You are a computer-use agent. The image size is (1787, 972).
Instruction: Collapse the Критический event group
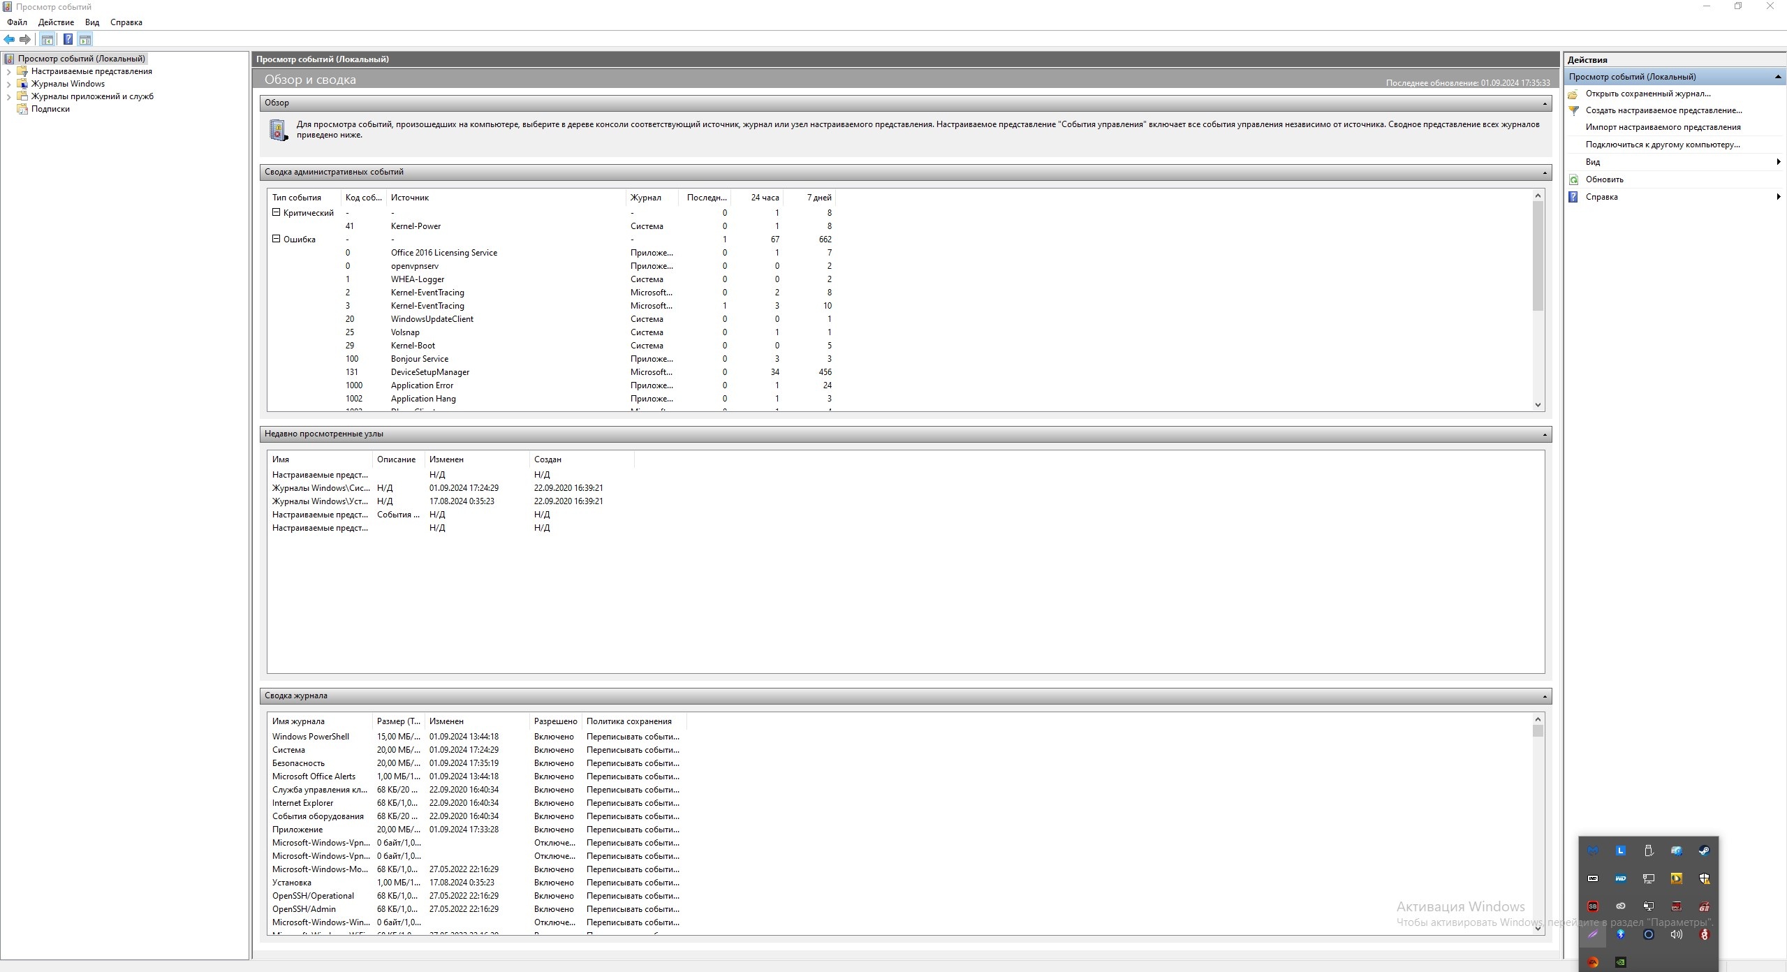pyautogui.click(x=276, y=212)
